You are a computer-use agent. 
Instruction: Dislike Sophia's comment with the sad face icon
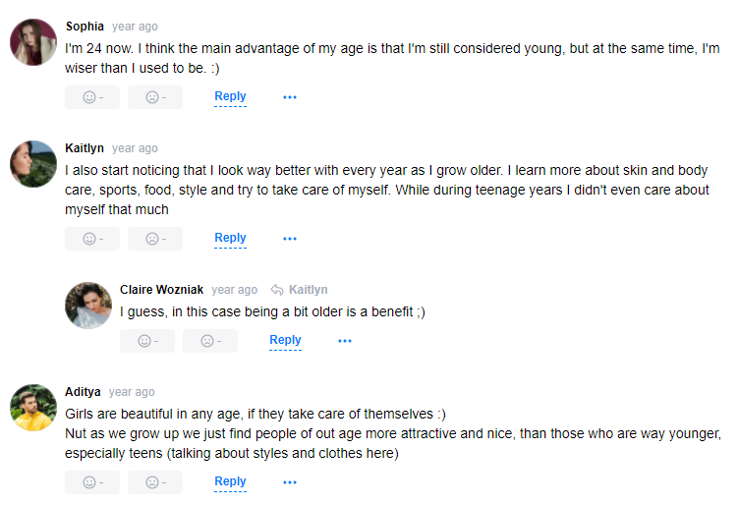(155, 97)
